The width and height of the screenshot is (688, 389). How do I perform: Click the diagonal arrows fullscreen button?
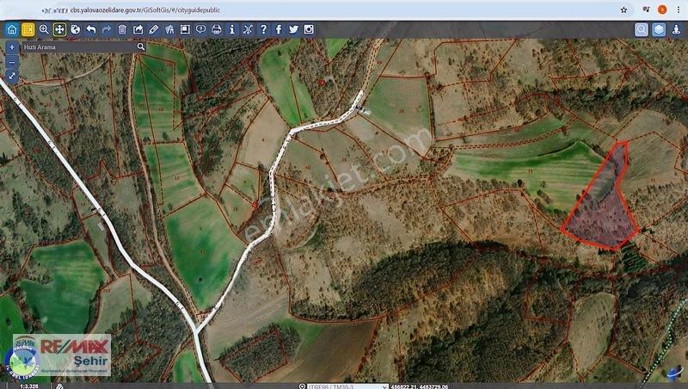tap(12, 76)
